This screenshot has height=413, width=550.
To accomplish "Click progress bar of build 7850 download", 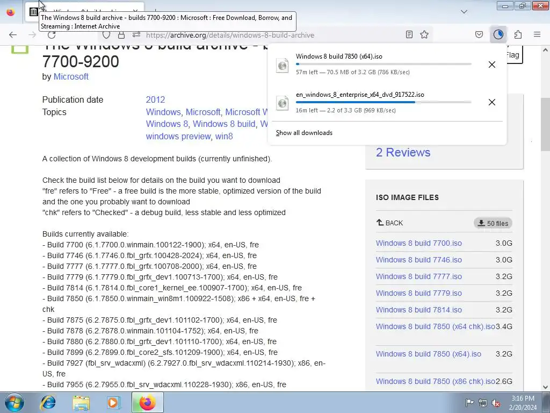I will click(x=383, y=65).
